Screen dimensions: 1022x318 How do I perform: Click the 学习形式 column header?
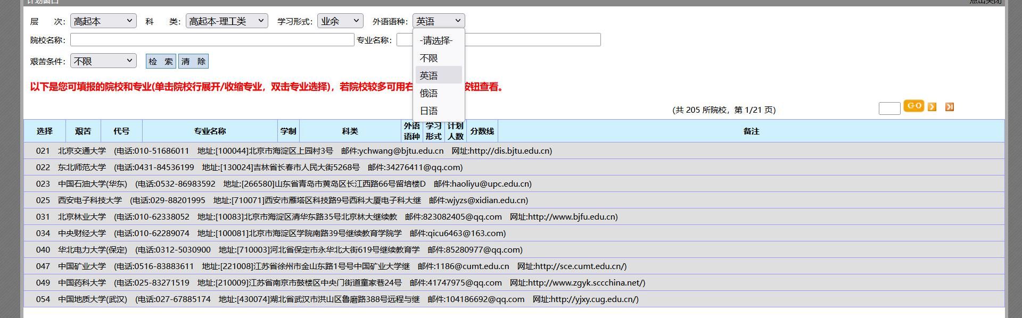pyautogui.click(x=434, y=131)
